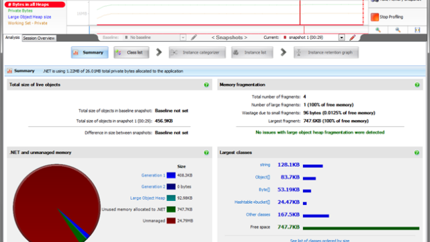Toggle the Private Bytes counter
This screenshot has height=242, width=430.
pos(20,11)
